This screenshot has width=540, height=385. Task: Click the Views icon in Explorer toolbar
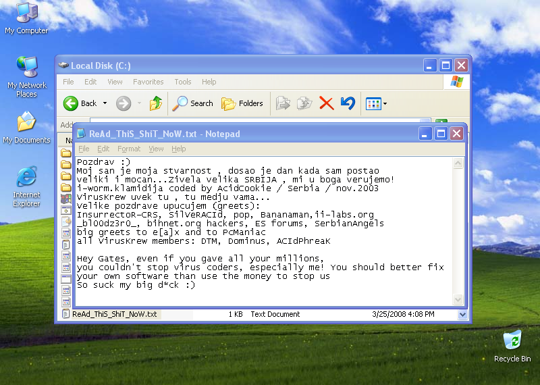tap(373, 103)
